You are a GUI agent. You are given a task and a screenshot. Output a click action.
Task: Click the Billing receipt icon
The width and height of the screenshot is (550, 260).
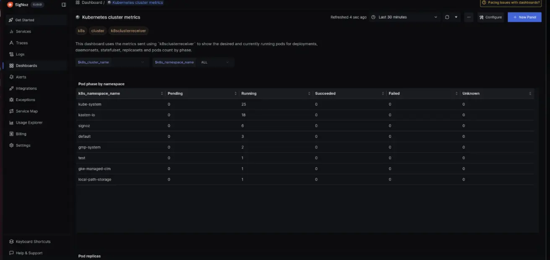pos(11,134)
